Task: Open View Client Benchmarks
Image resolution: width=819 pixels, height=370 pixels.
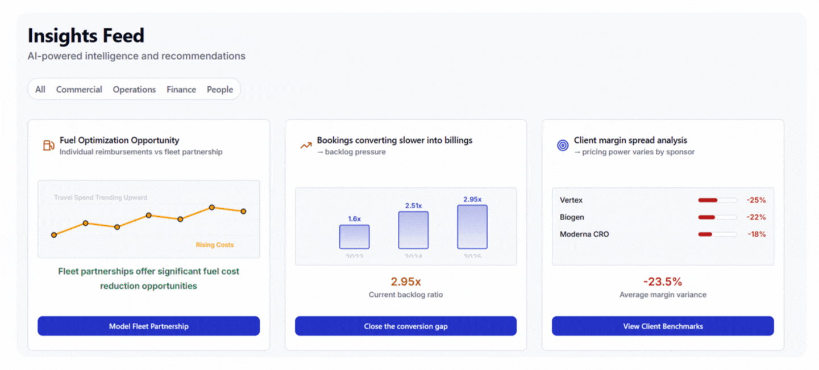Action: coord(663,326)
